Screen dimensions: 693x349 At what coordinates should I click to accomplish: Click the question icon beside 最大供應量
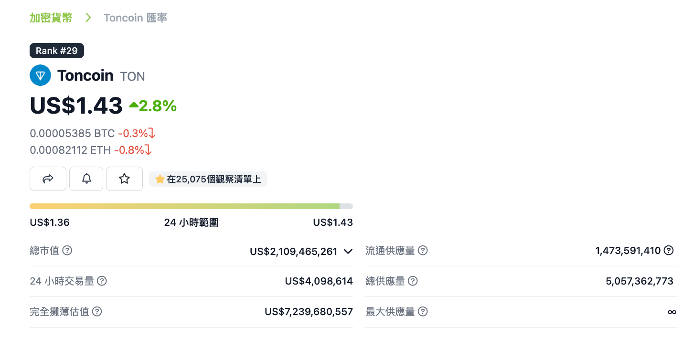(423, 312)
